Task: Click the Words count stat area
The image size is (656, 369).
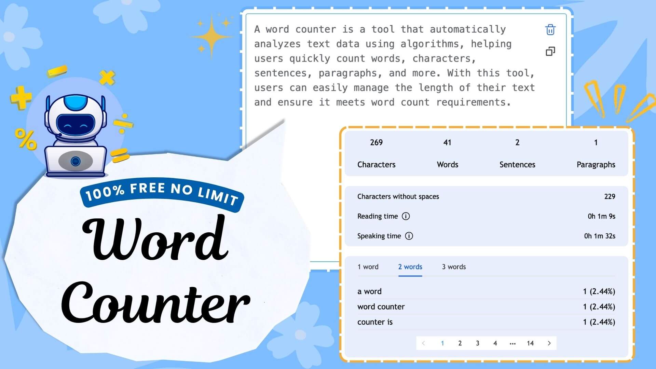Action: click(x=447, y=153)
